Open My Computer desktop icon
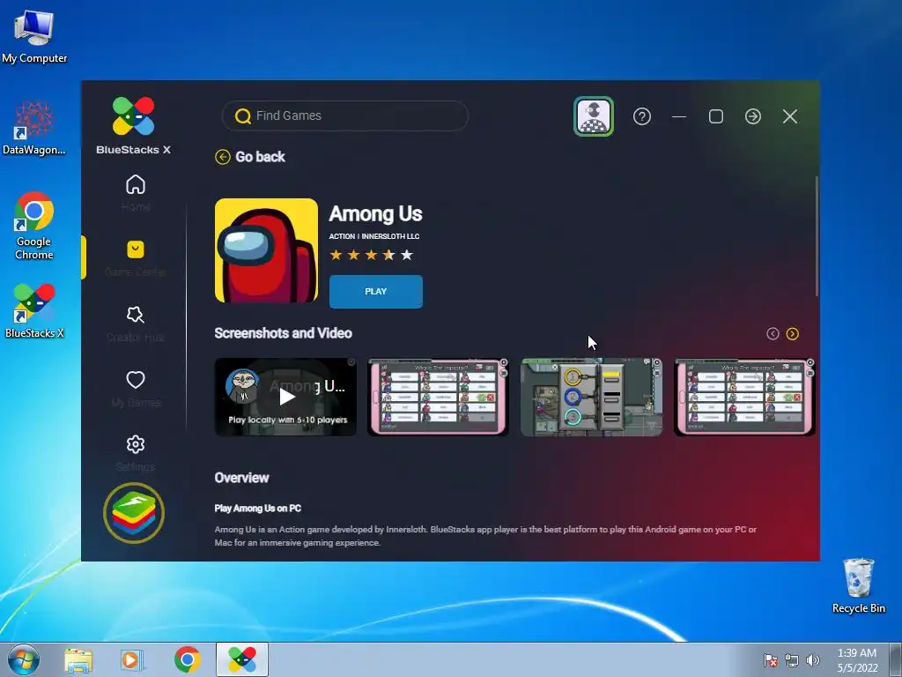902x677 pixels. click(x=34, y=35)
